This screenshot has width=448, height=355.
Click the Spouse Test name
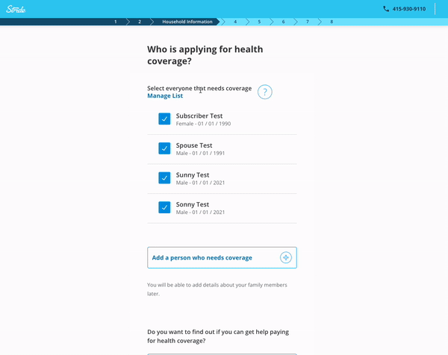coord(194,145)
